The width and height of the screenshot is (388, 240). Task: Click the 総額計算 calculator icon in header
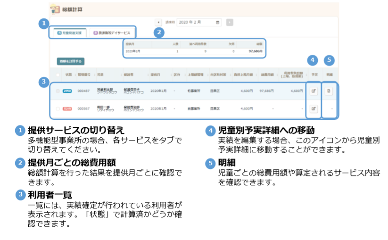[55, 9]
